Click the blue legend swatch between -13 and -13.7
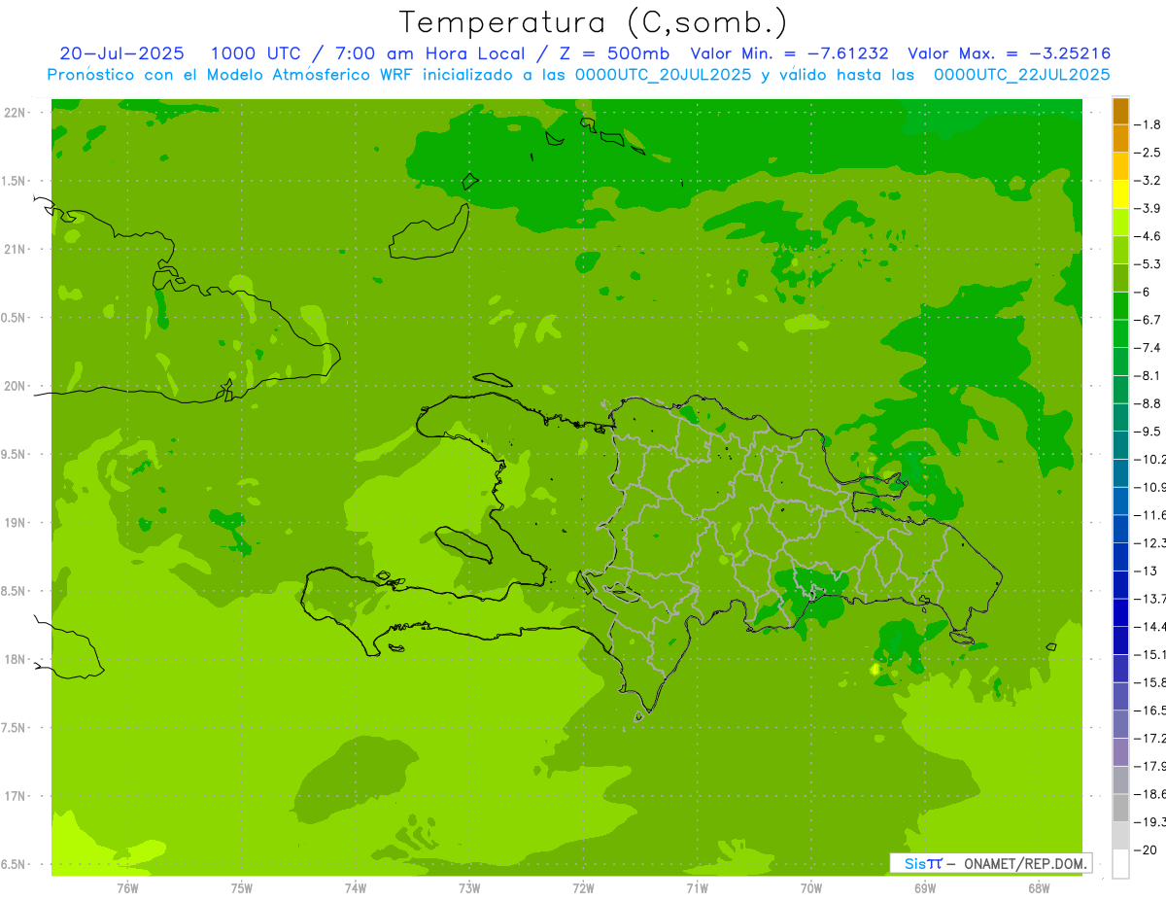1166x901 pixels. (1120, 584)
